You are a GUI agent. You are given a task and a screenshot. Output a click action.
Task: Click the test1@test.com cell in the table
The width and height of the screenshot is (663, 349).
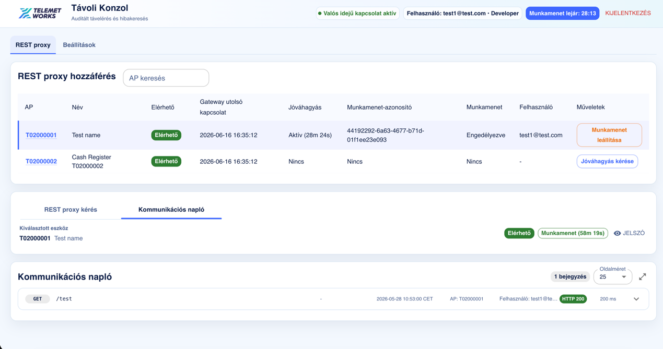(541, 135)
